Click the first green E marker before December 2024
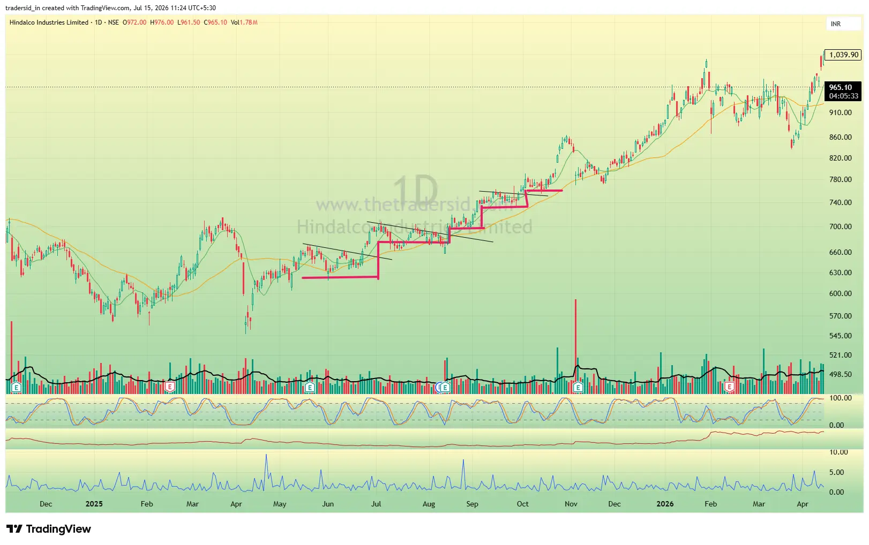 [17, 387]
